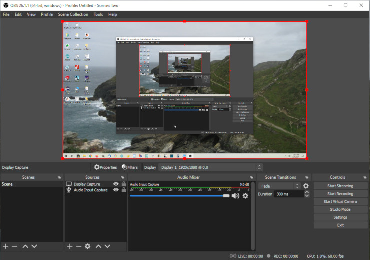Open Audio Input Capture mixer settings gear
Viewport: 370px width, 260px height.
click(245, 196)
